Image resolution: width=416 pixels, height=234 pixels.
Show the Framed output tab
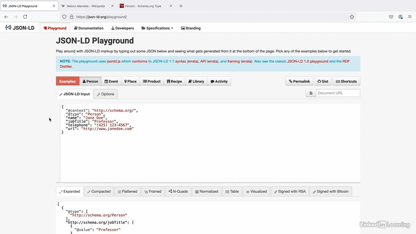(x=153, y=191)
